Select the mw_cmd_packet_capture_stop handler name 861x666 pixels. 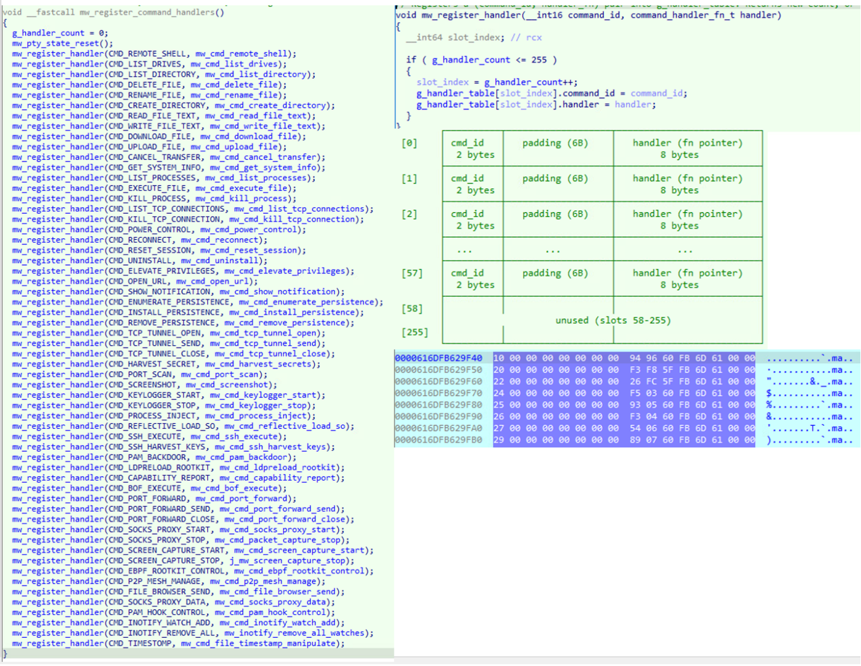click(277, 540)
